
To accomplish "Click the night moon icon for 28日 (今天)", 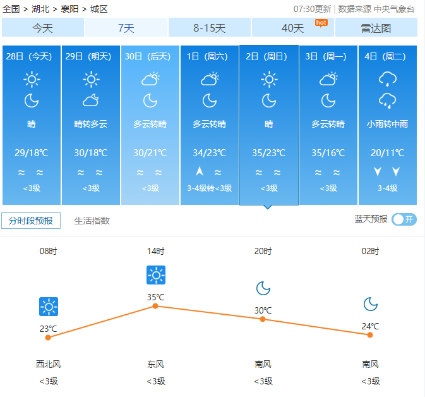I will pyautogui.click(x=32, y=101).
